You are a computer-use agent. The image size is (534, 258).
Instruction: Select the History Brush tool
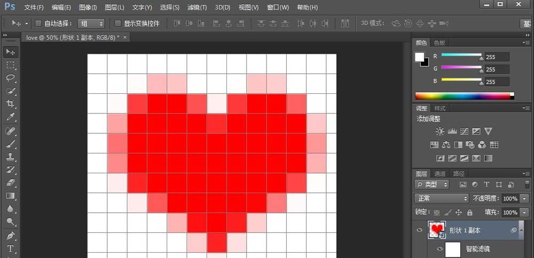click(x=10, y=170)
